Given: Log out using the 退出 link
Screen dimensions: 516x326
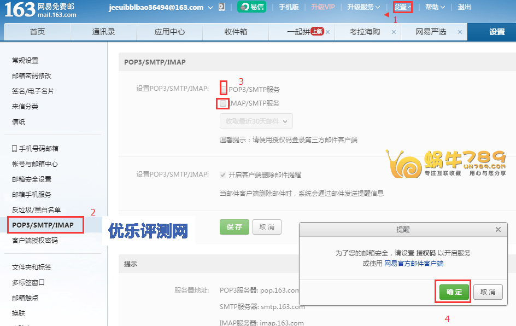Looking at the screenshot, I should tap(464, 7).
